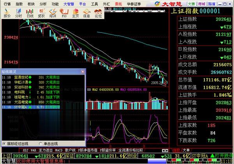This screenshot has height=164, width=234.
Task: Select the 大单 tab under the index panel
Action: tap(186, 150)
